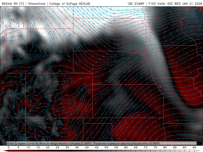Click the '18Z ECMWF' model run label
The width and height of the screenshot is (203, 152).
tap(136, 4)
